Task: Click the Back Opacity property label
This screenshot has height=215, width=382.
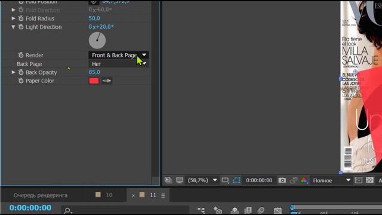Action: point(41,72)
